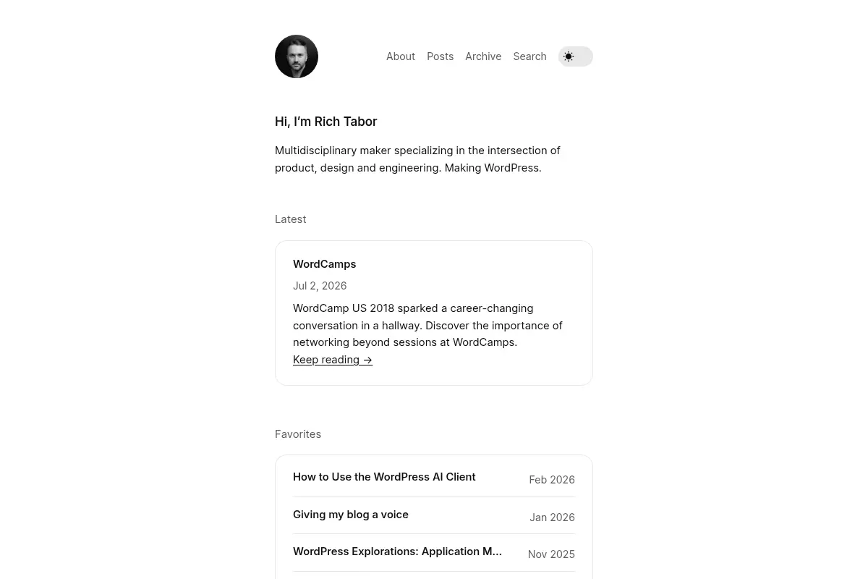Click the Latest section heading
This screenshot has height=579, width=868.
pos(290,219)
